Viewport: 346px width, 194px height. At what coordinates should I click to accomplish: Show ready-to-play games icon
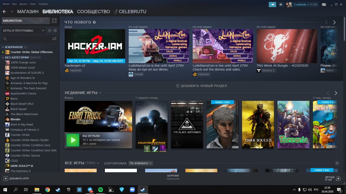pos(55,31)
